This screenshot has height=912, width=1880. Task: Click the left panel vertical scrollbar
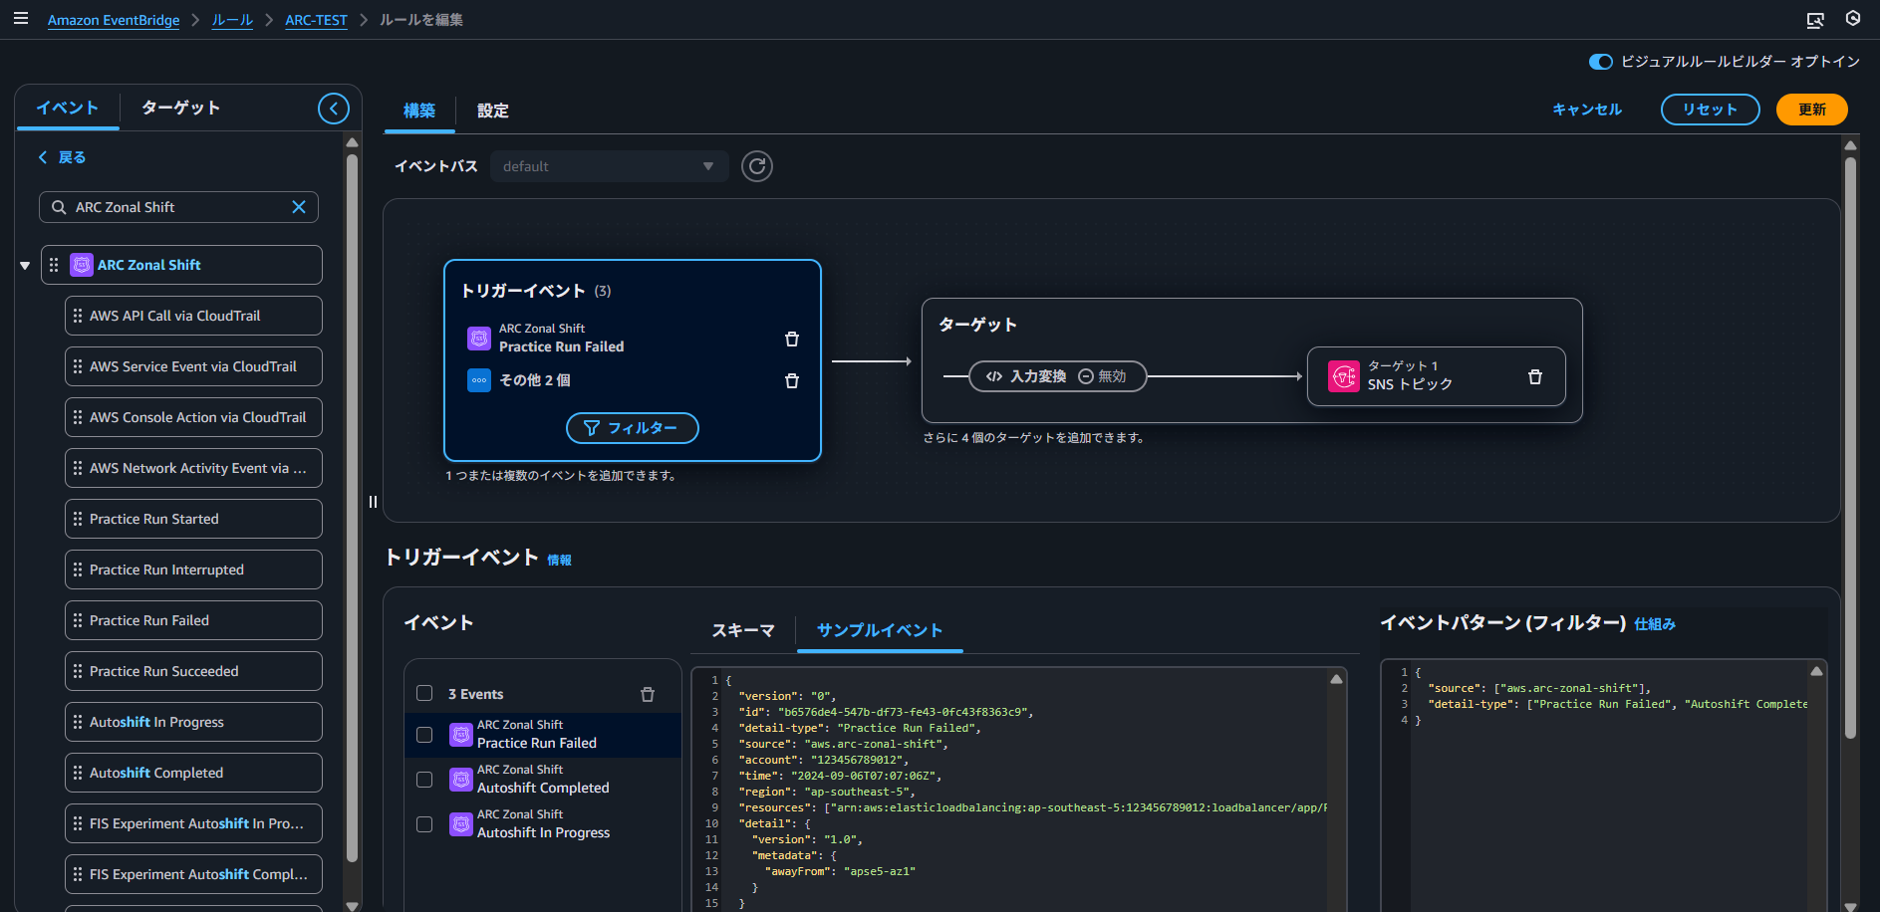(x=352, y=508)
